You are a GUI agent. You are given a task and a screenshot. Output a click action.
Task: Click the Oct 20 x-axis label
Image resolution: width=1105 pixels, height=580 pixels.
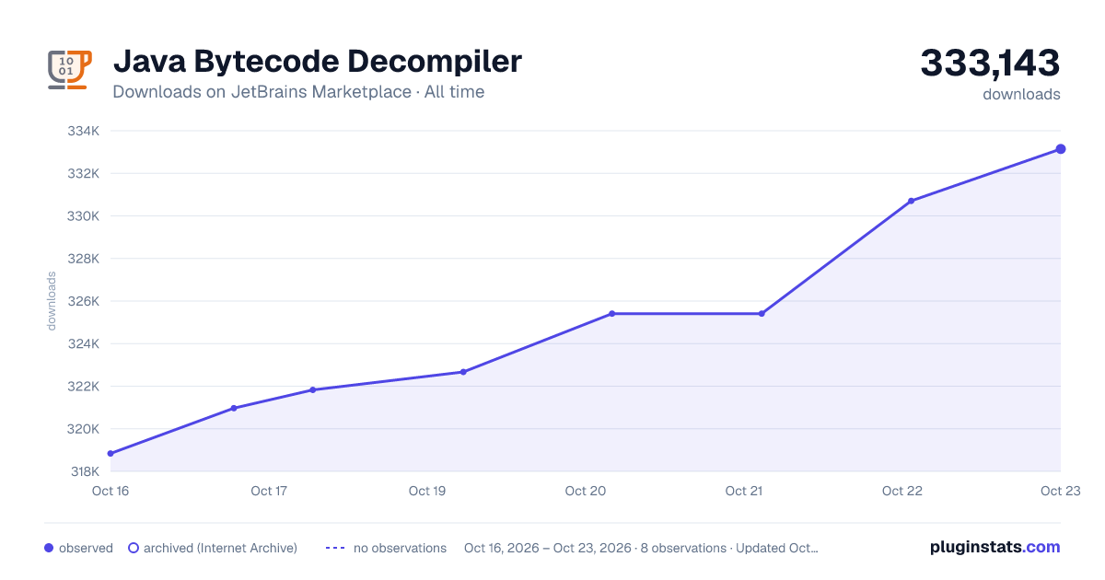point(586,491)
